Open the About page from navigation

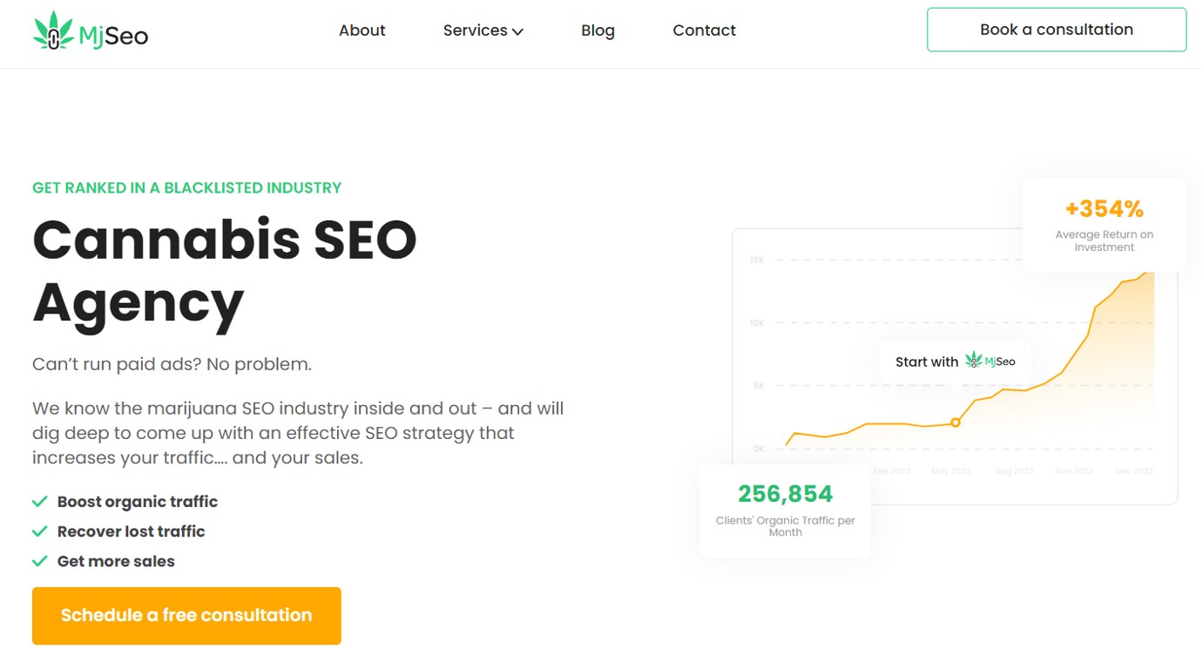pos(361,30)
